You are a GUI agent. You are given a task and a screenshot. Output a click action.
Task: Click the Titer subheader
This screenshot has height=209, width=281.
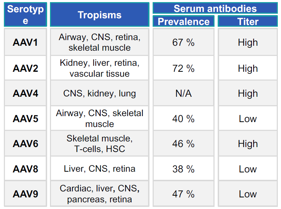(248, 21)
